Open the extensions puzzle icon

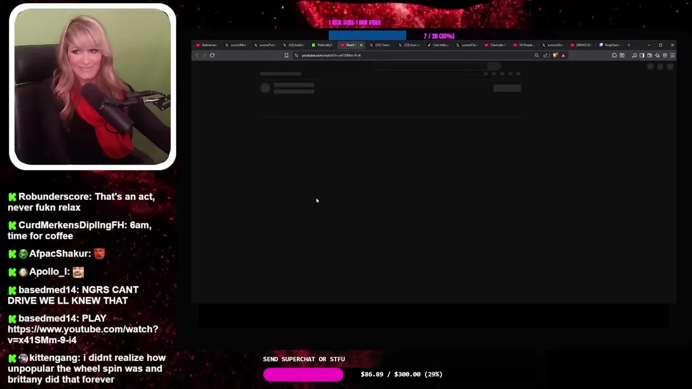pos(614,55)
